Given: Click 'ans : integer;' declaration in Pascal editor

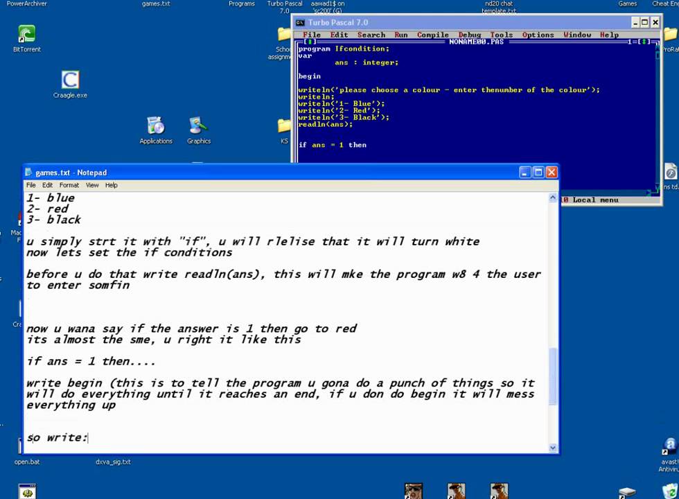Looking at the screenshot, I should 367,63.
